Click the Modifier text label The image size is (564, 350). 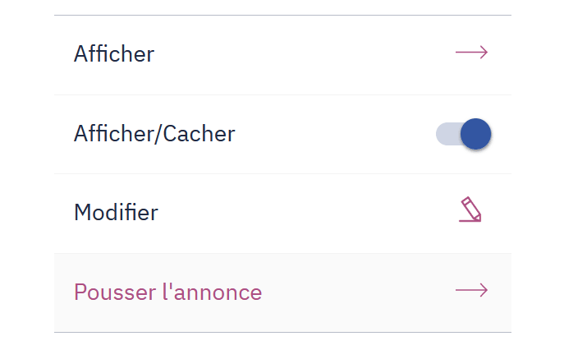point(116,213)
